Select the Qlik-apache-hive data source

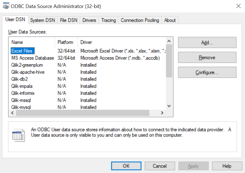click(x=28, y=72)
